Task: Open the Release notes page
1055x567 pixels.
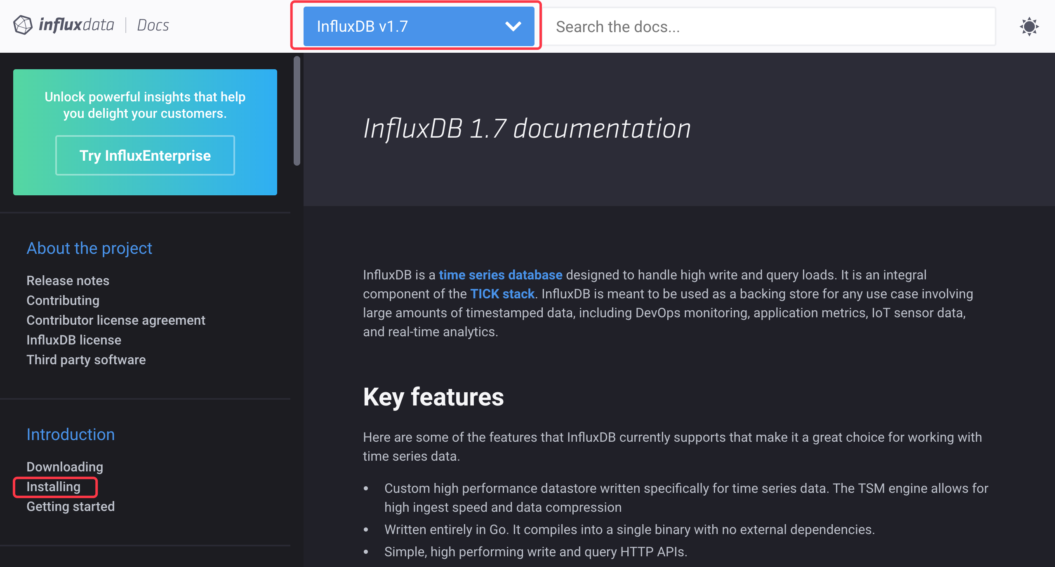Action: [68, 281]
